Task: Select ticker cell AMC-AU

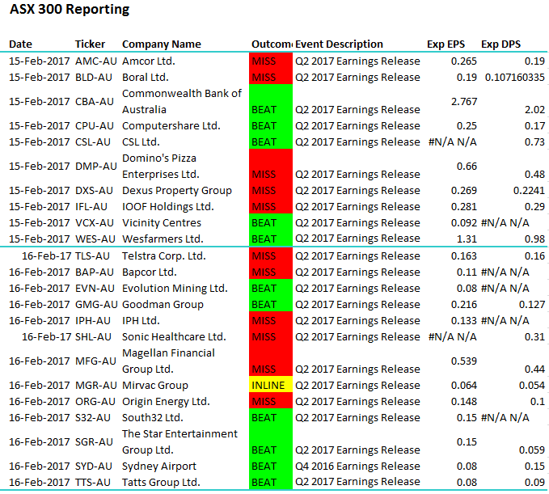Action: pos(96,61)
